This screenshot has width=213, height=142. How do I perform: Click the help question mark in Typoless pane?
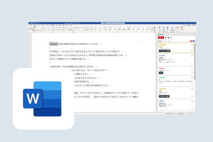click(168, 38)
